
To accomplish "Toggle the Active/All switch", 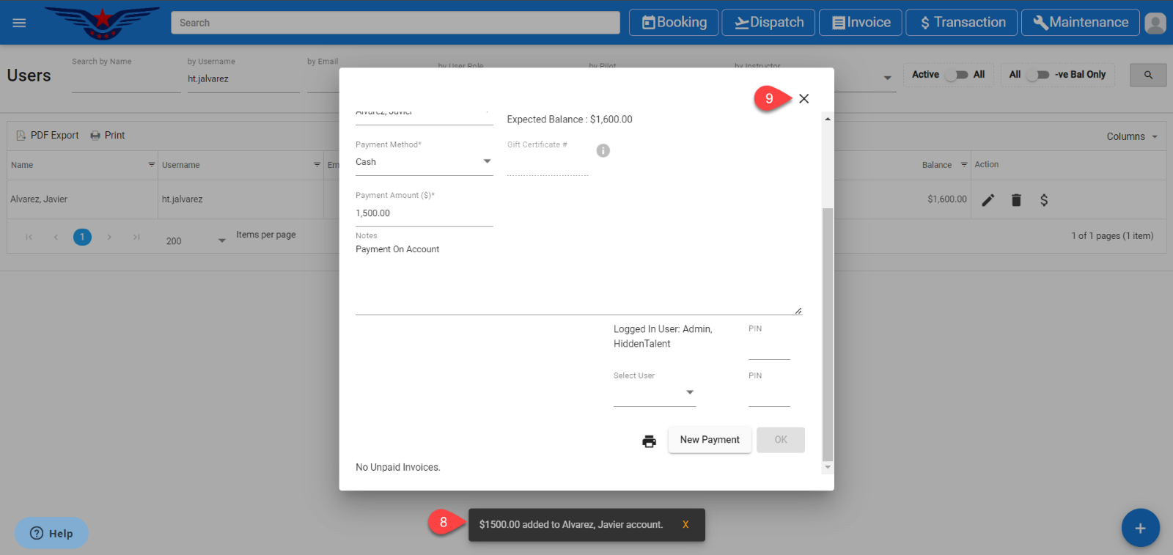I will (956, 75).
